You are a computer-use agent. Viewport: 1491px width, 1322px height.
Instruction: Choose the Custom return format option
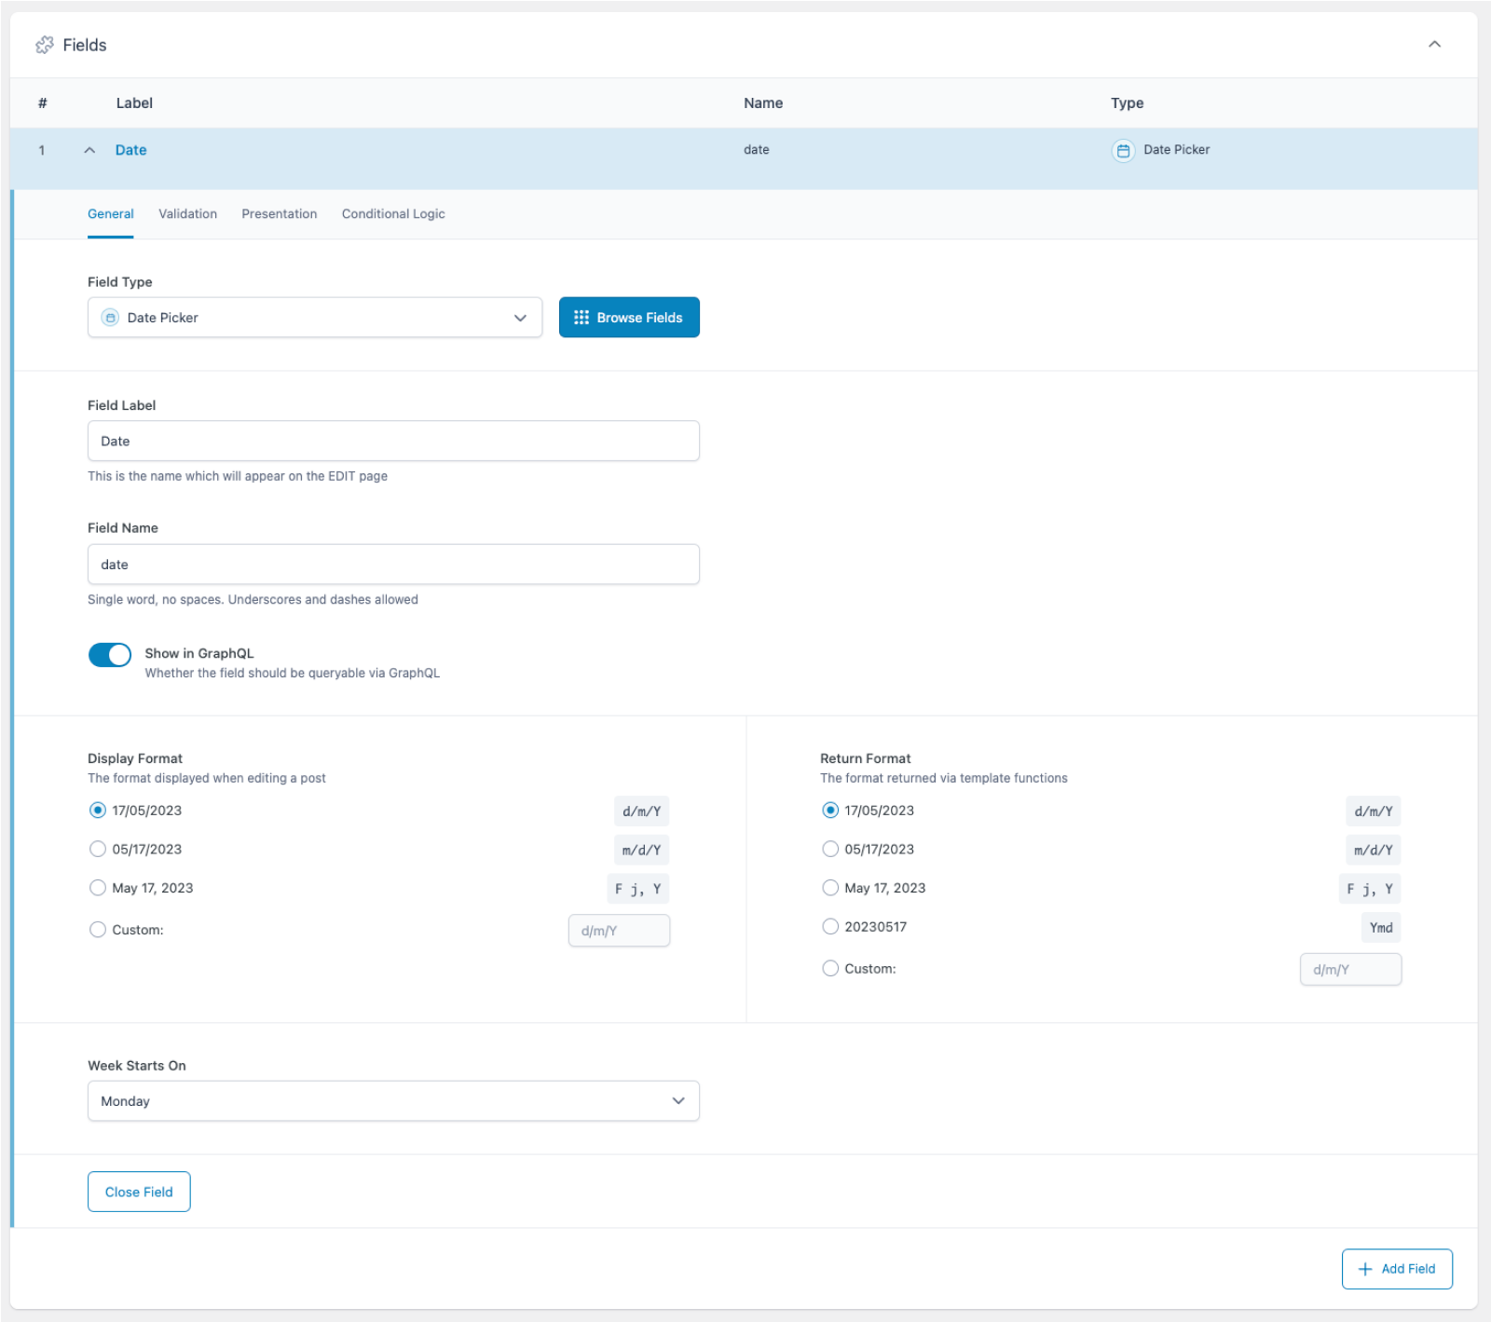pyautogui.click(x=830, y=968)
